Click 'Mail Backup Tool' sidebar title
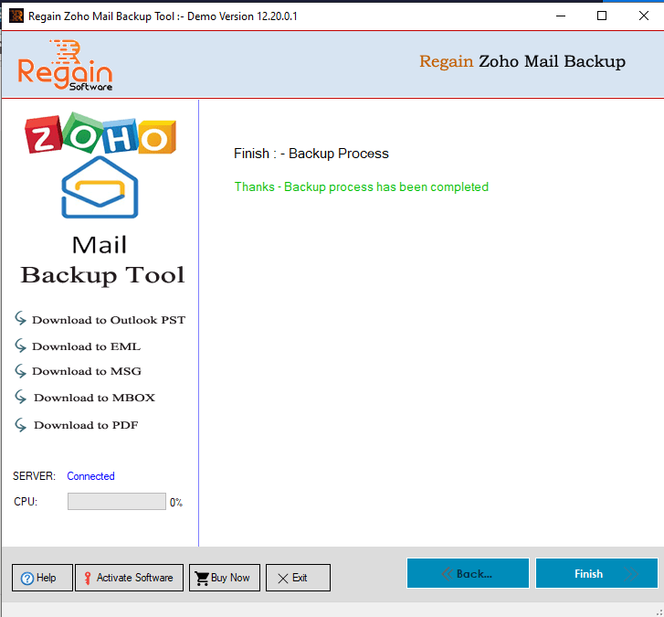The image size is (664, 617). click(x=102, y=260)
